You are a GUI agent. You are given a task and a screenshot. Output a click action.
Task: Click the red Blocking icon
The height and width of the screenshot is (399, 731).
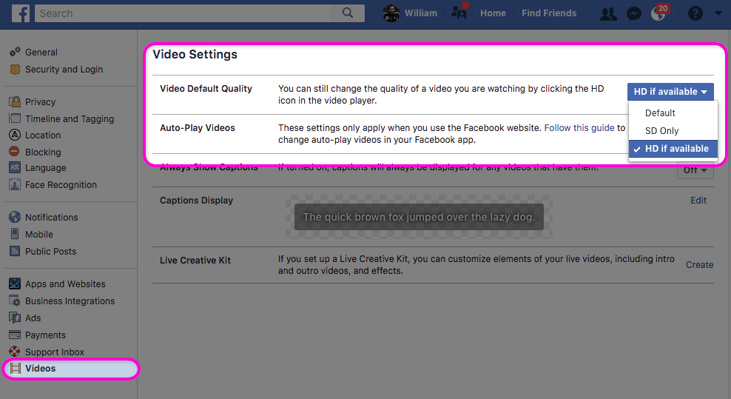[15, 151]
